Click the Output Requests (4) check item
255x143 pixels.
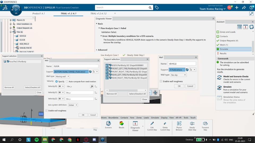(229, 41)
